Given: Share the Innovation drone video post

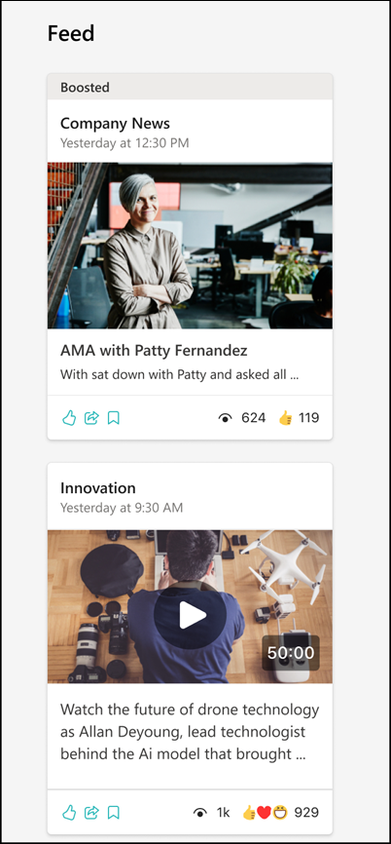Looking at the screenshot, I should click(x=91, y=812).
